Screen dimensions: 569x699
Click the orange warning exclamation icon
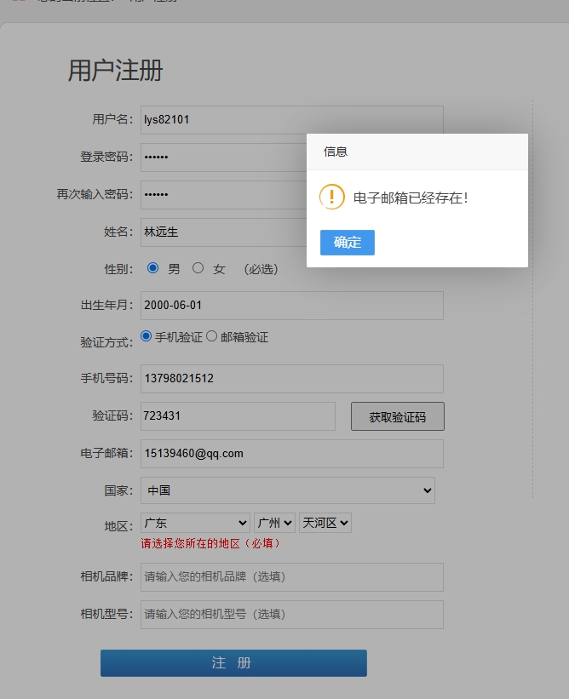click(331, 198)
